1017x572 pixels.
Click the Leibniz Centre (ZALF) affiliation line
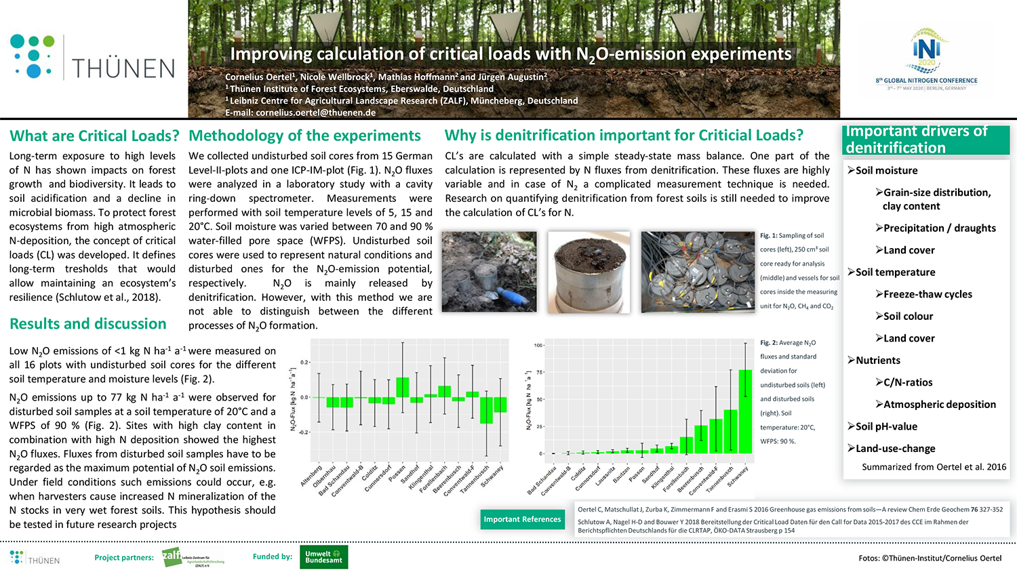point(401,100)
